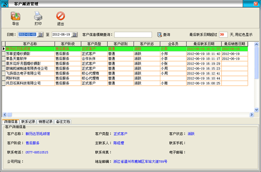
Task: Sort by the 最后联系日期 column header
Action: coord(204,44)
